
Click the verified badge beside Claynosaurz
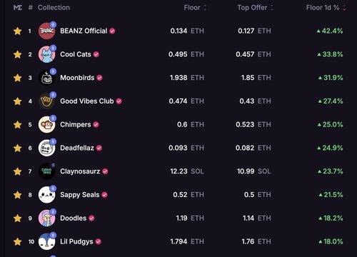(x=105, y=171)
